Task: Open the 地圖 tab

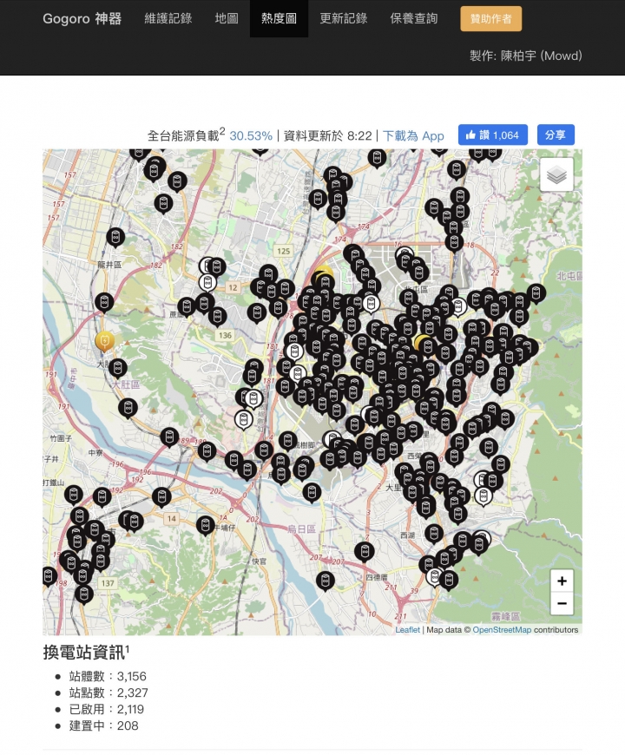Action: click(227, 19)
